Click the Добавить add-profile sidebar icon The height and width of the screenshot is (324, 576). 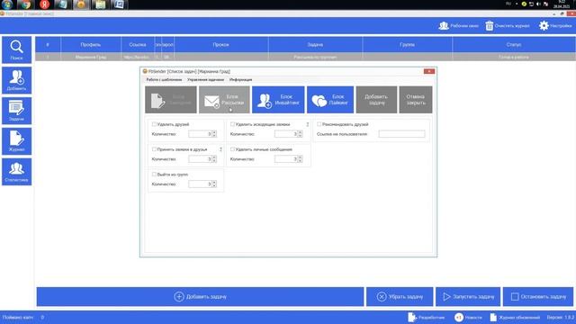16,80
